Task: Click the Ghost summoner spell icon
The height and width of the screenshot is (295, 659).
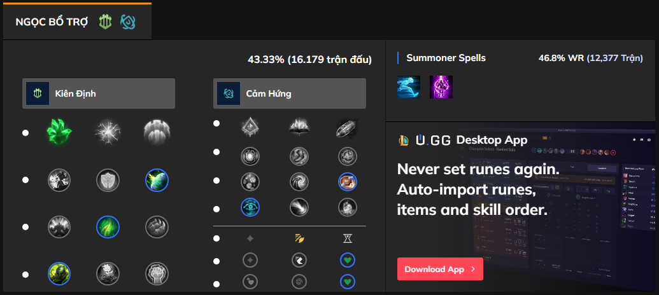Action: coord(409,86)
